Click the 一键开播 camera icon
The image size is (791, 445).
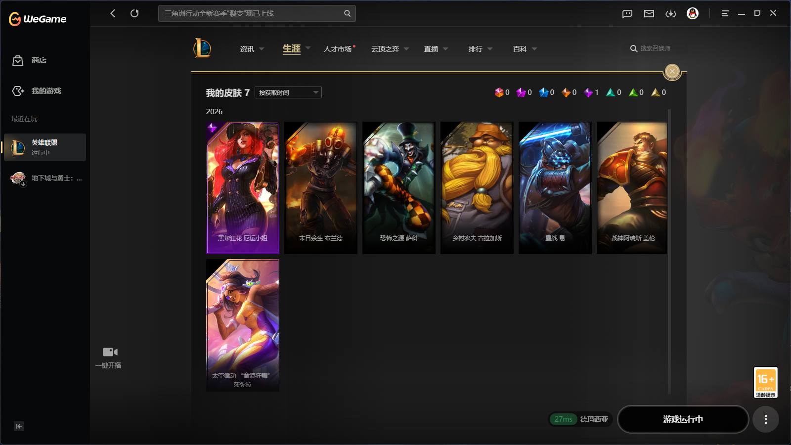[110, 352]
